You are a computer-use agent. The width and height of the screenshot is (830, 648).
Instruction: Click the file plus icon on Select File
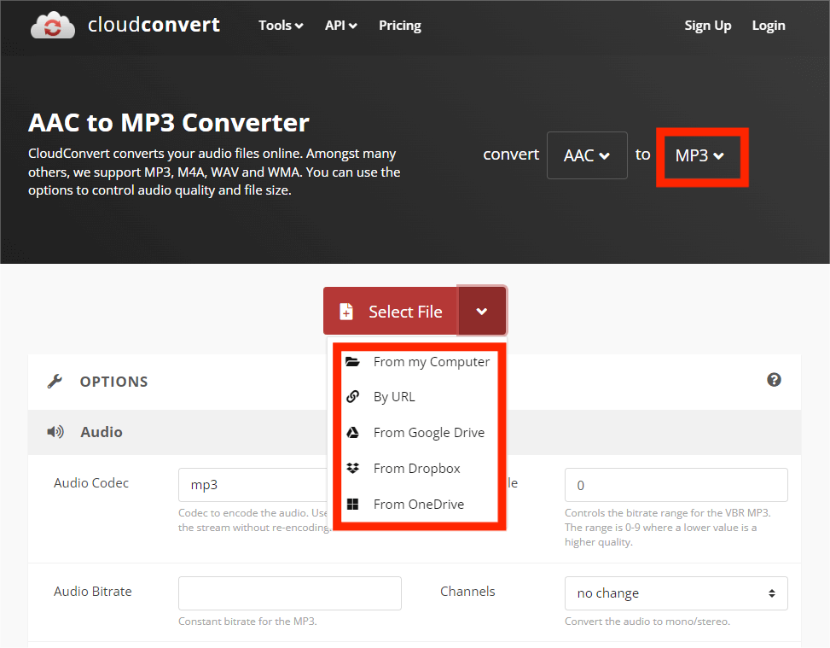[x=346, y=312]
